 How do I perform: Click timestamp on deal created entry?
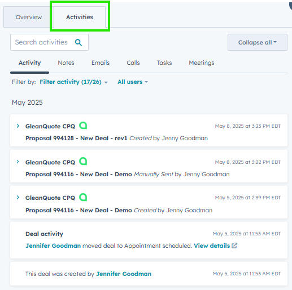(x=247, y=274)
